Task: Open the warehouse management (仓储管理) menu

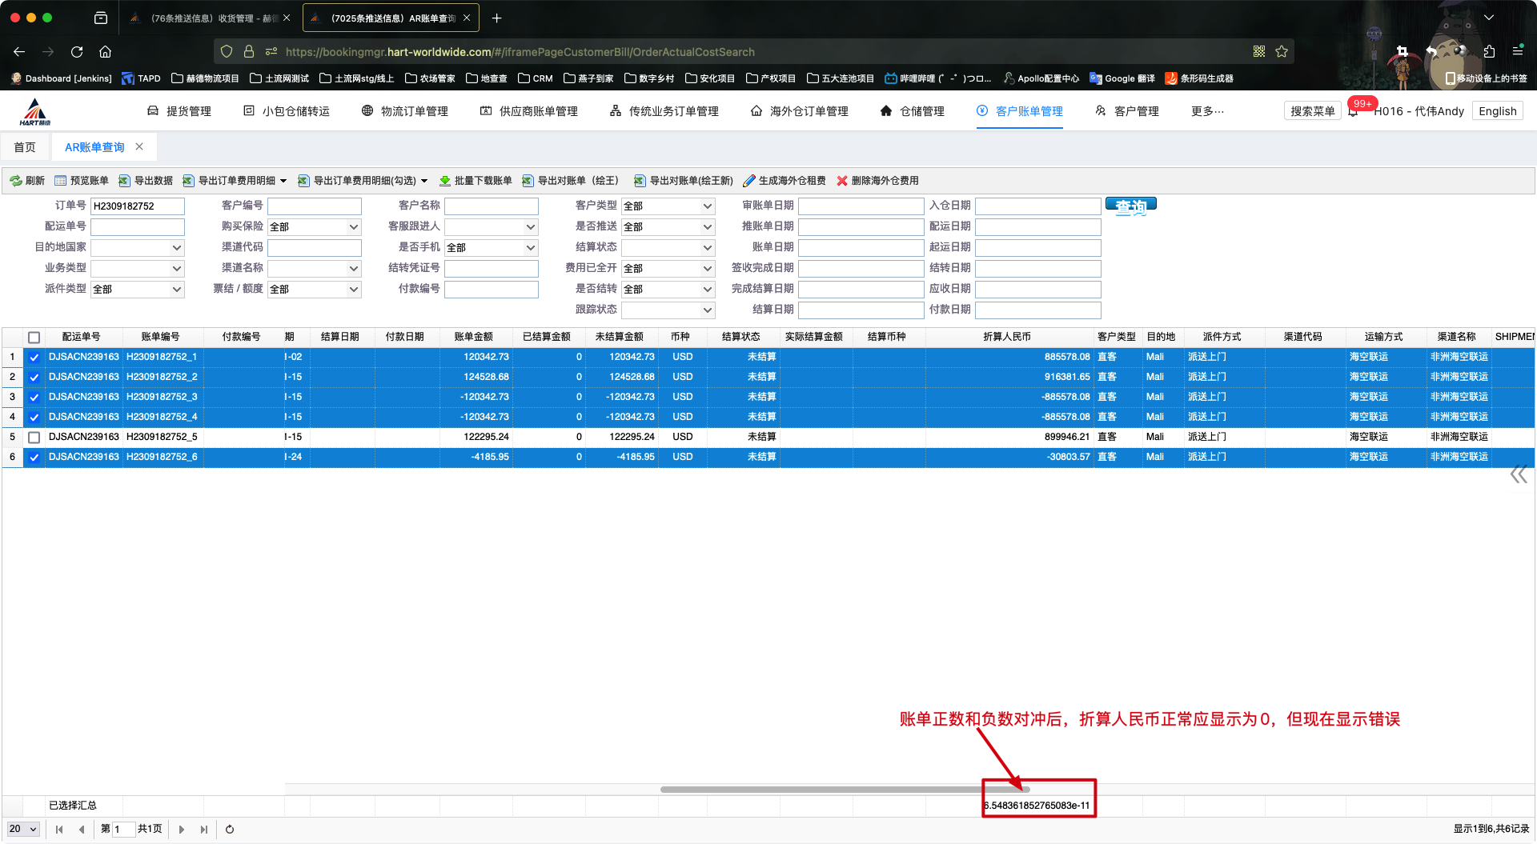Action: (912, 111)
